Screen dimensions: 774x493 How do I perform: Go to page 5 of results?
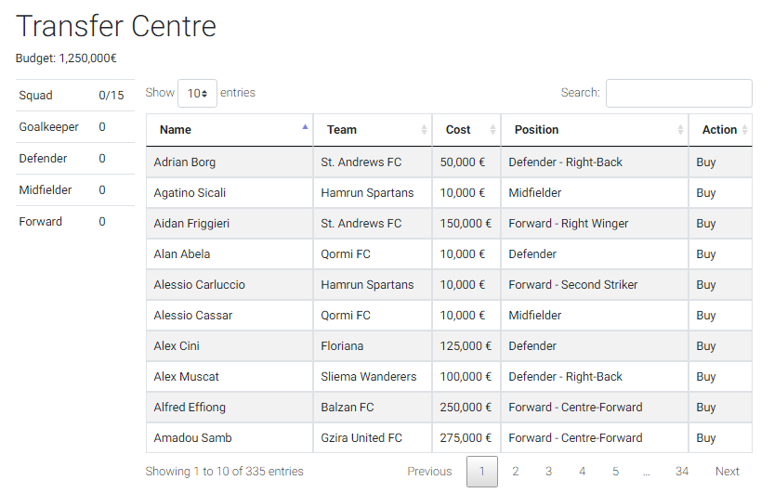615,472
